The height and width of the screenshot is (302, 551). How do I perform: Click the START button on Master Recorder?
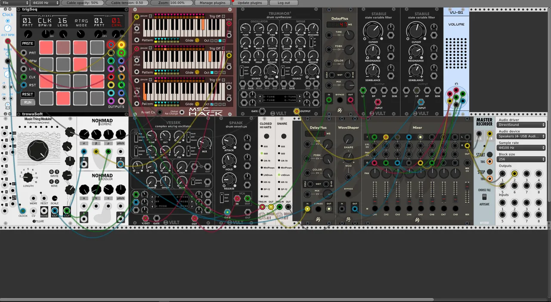point(489,155)
